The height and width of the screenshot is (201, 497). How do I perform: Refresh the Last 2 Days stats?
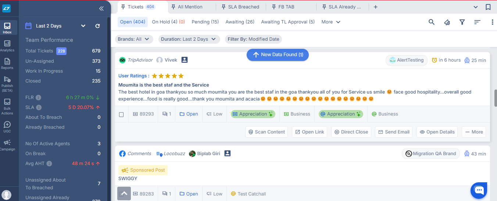[x=97, y=26]
